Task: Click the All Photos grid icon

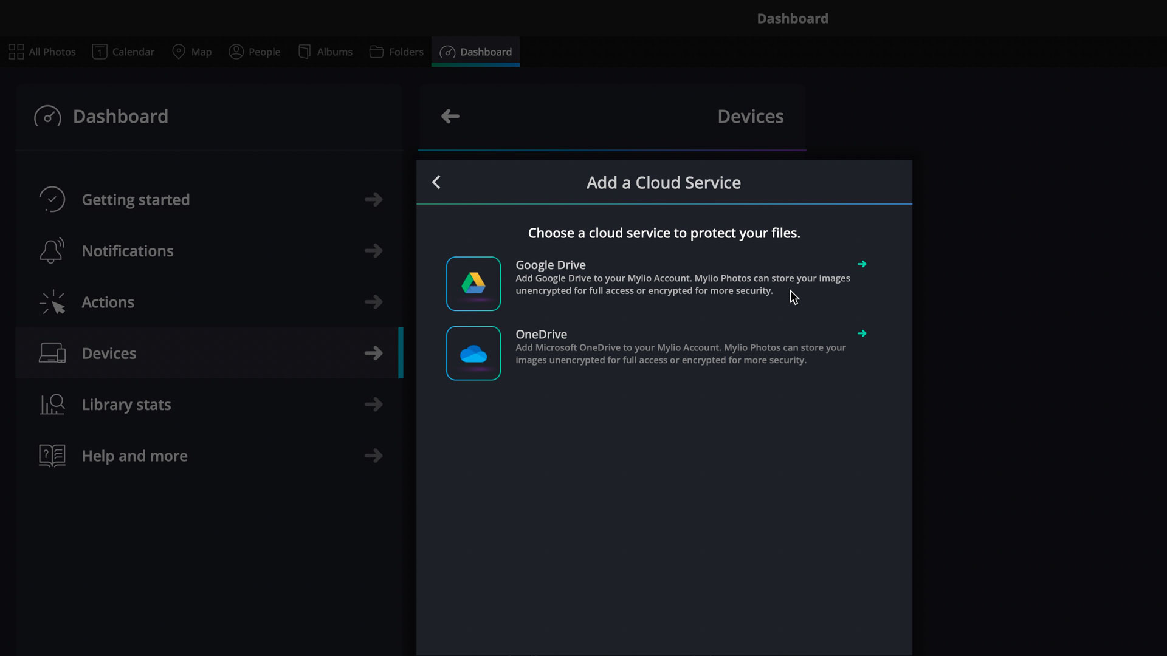Action: (x=16, y=52)
